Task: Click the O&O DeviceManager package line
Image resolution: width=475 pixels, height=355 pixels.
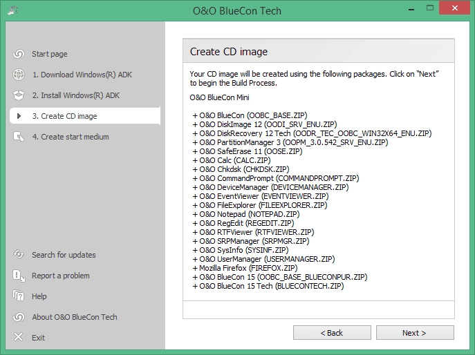Action: 270,187
